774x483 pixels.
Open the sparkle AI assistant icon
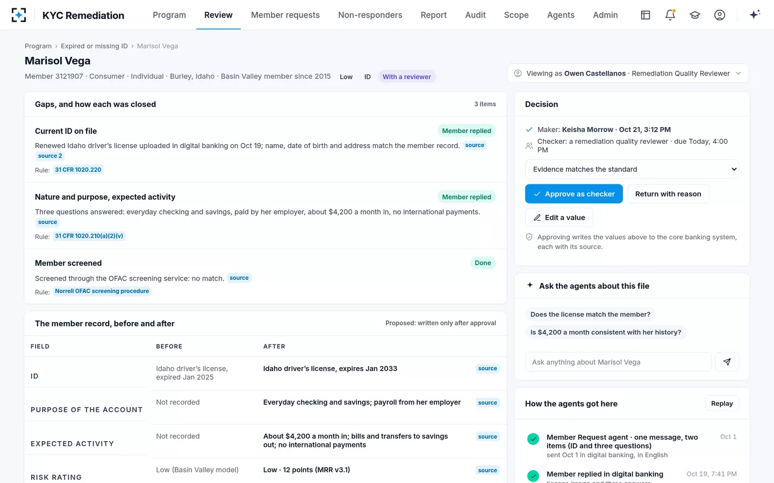coord(755,15)
